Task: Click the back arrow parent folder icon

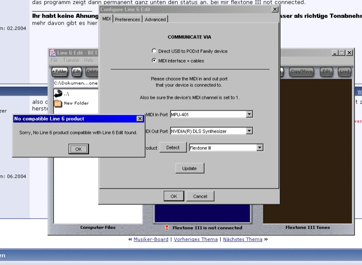Action: click(58, 93)
